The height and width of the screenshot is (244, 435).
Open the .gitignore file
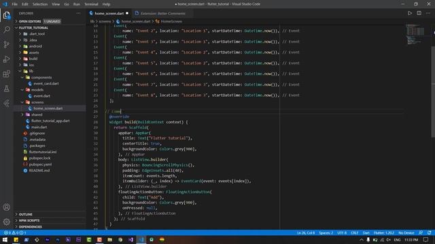point(50,134)
